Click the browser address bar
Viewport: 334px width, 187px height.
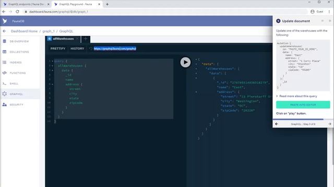click(x=164, y=11)
